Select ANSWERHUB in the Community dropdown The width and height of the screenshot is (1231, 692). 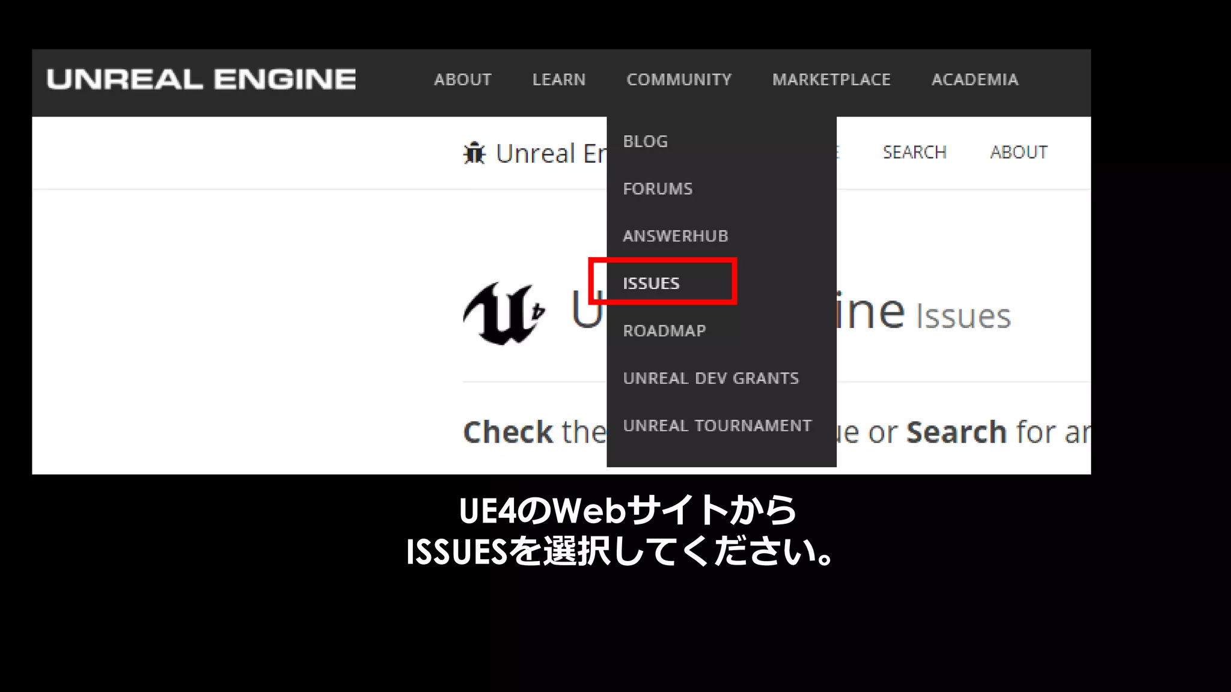coord(676,236)
